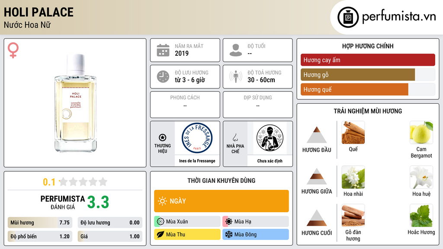Open the Gỗ đàn hương sandalwood image

coord(353,215)
